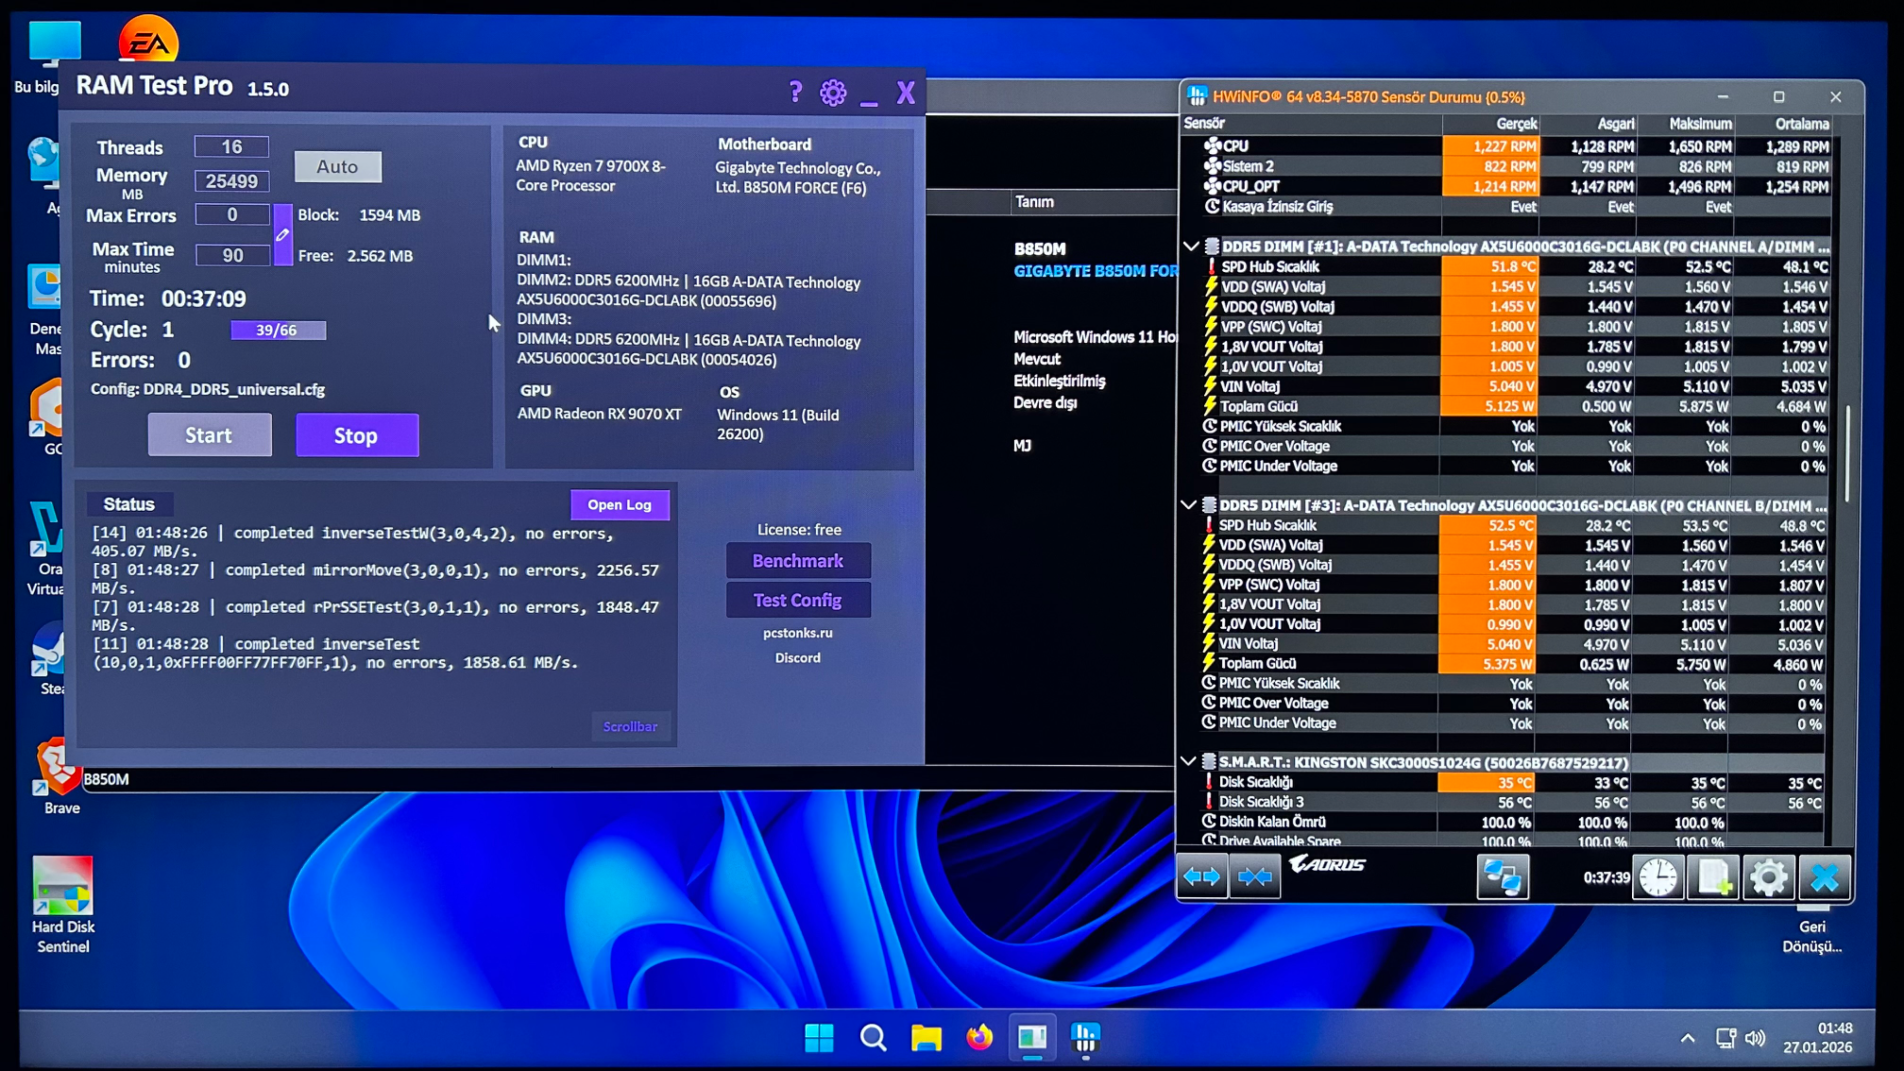1904x1071 pixels.
Task: Click the HWiNFO taskbar icon
Action: [x=1085, y=1038]
